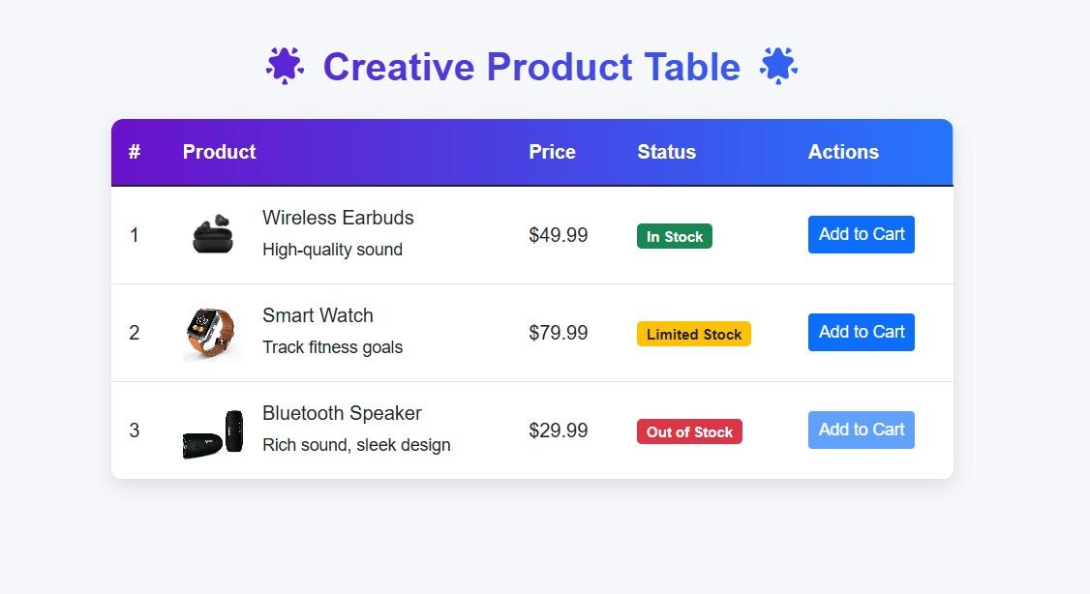The image size is (1090, 594).
Task: Click the Status column header
Action: tap(666, 152)
